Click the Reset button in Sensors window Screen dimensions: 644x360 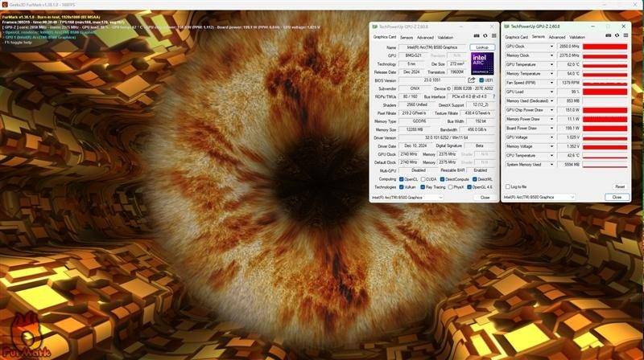[x=620, y=186]
